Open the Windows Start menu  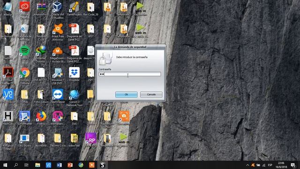coord(5,165)
